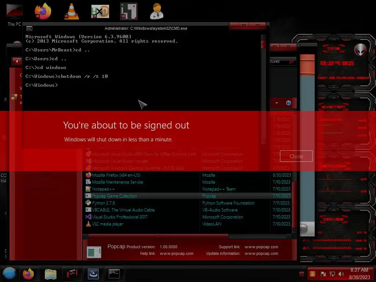Click the Python 2.7.6 row icon
This screenshot has height=282, width=376.
coord(88,203)
